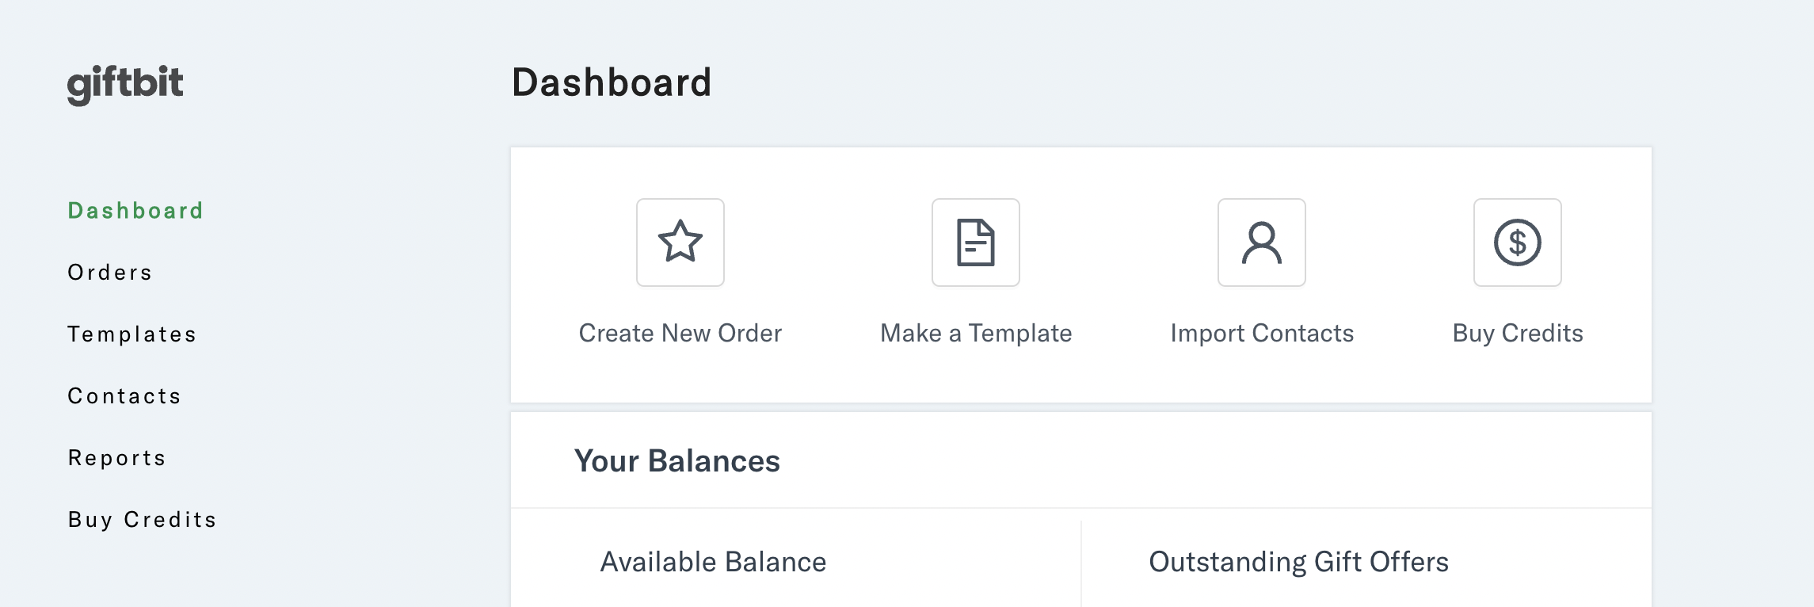Open the Buy Credits quick action
1814x607 pixels.
[1517, 333]
